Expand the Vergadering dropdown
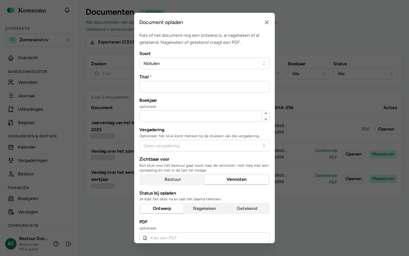Screen dimensions: 409x256 point(204,146)
